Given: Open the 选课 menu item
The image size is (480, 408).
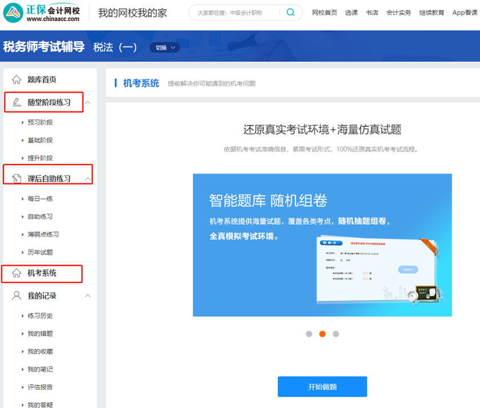Looking at the screenshot, I should click(352, 11).
